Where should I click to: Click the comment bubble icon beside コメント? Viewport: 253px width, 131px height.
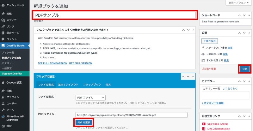[3, 39]
